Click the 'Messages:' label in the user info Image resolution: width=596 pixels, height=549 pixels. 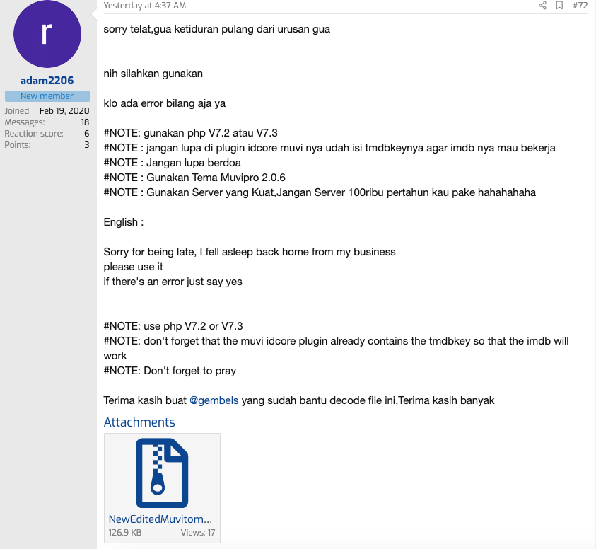point(24,122)
